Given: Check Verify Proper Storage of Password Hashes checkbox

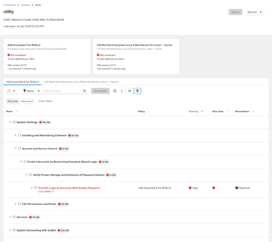Looking at the screenshot, I should click(30, 175).
